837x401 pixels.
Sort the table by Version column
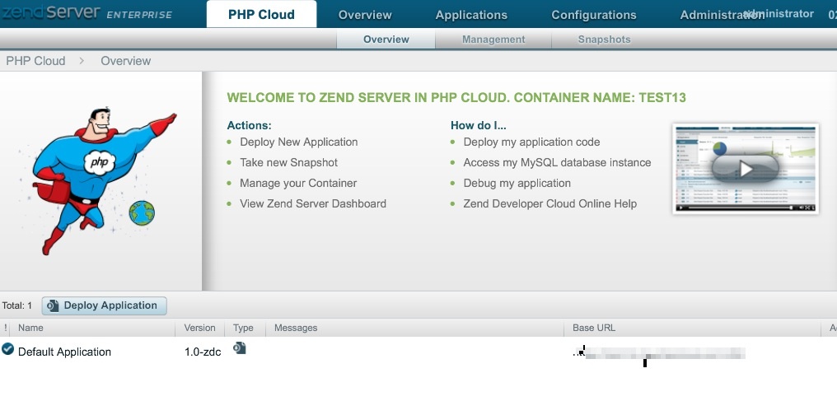point(199,328)
